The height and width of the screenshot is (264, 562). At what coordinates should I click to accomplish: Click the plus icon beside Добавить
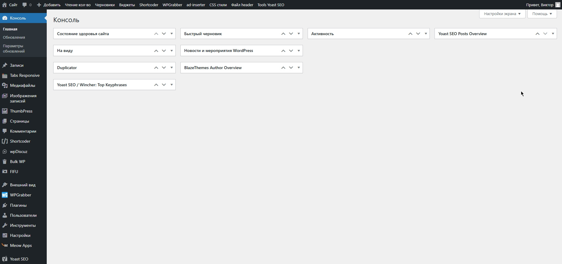(x=39, y=5)
